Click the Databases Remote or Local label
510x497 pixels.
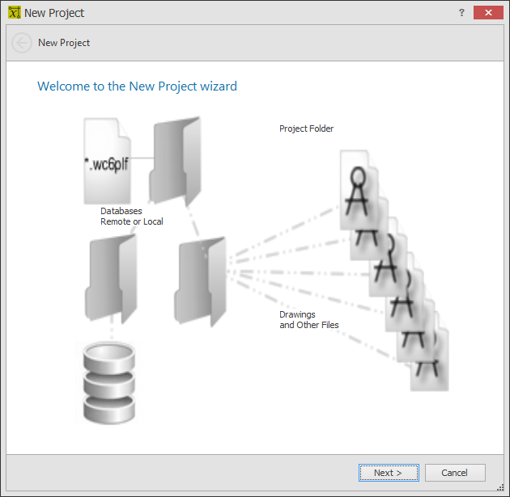(x=132, y=217)
